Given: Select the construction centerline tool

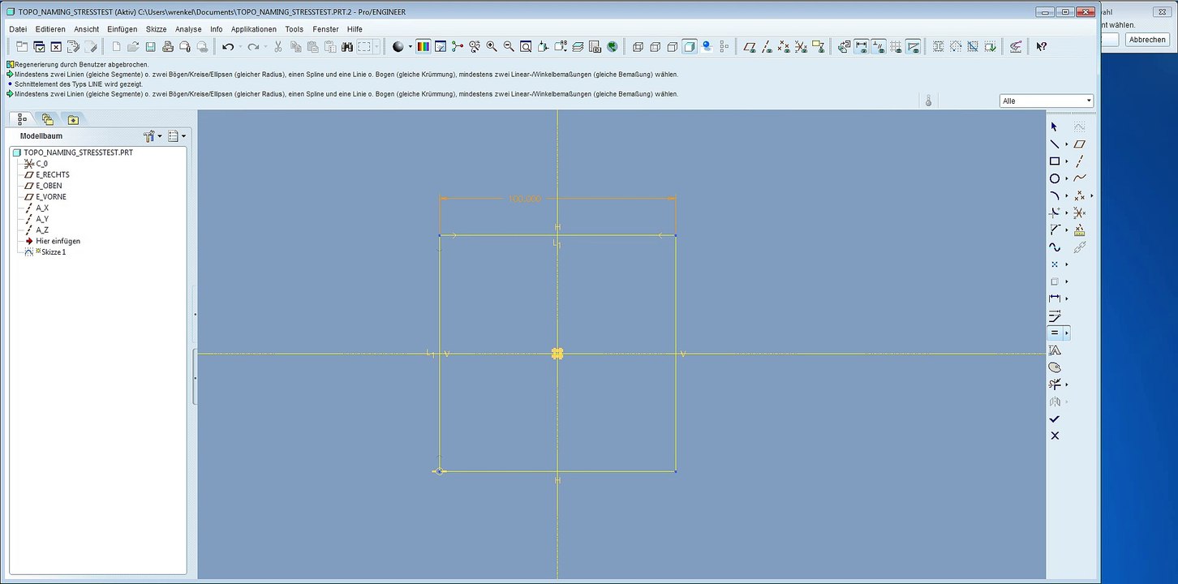Looking at the screenshot, I should click(1079, 161).
